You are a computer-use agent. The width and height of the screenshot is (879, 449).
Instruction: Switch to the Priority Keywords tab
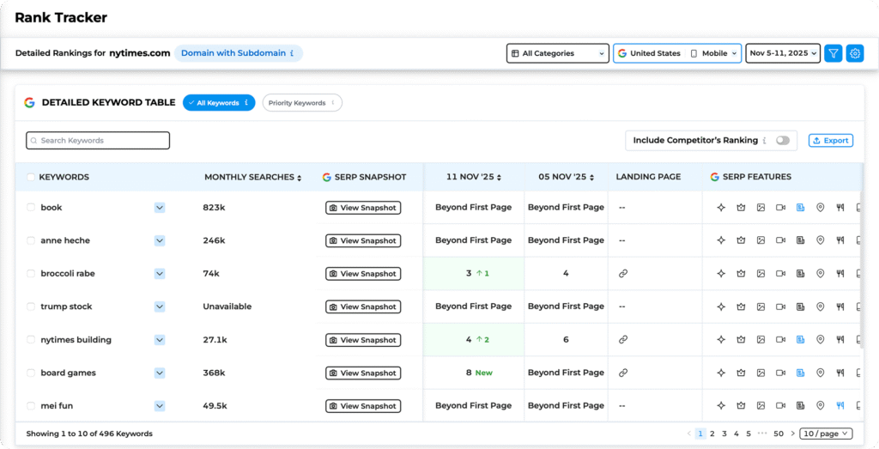[x=301, y=103]
